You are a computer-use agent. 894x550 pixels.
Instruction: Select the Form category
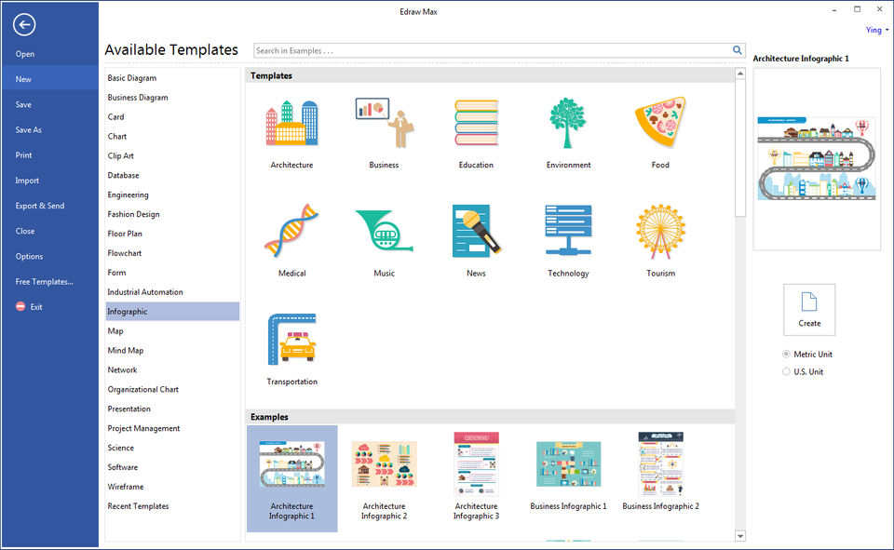tap(117, 273)
